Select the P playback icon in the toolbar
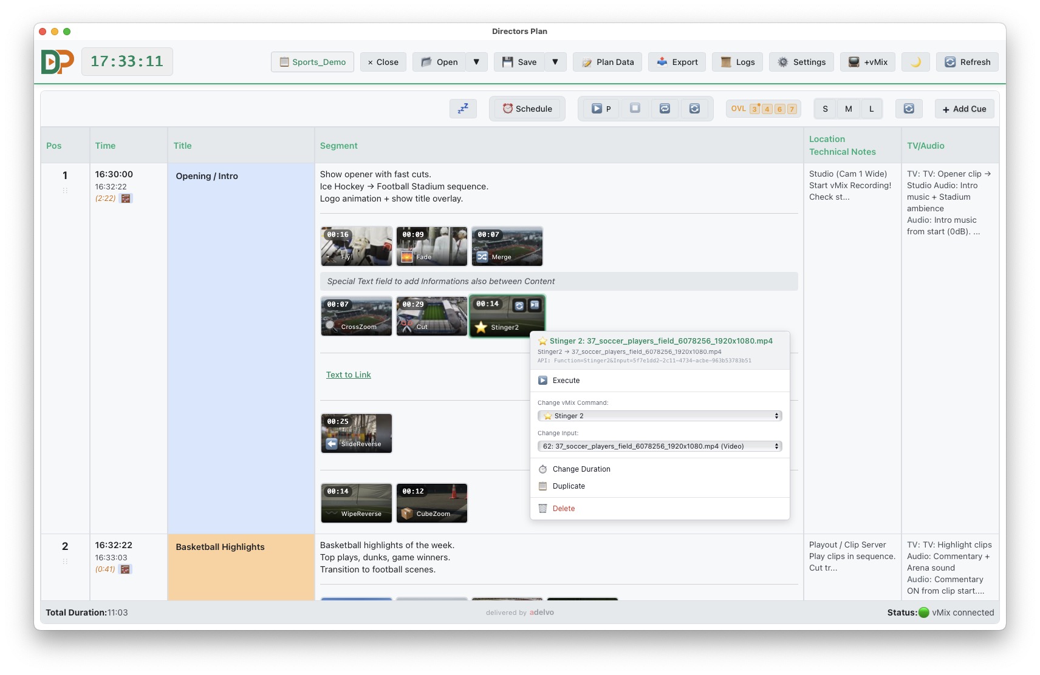This screenshot has width=1040, height=675. (600, 109)
